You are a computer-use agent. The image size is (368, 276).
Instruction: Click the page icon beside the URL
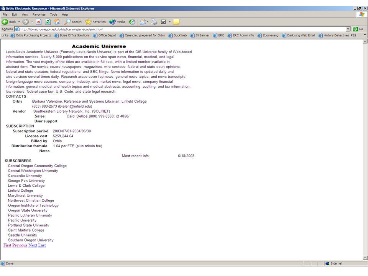click(x=17, y=29)
